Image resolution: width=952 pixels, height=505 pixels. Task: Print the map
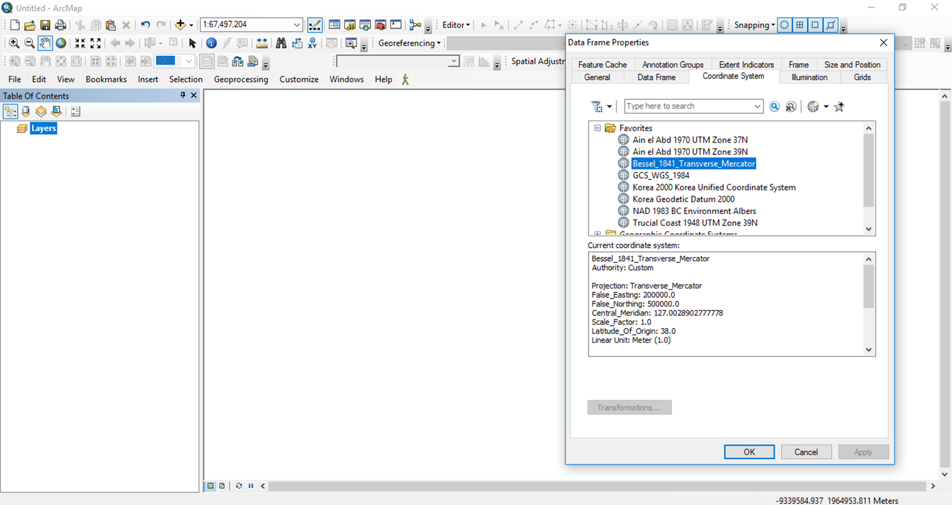(60, 25)
